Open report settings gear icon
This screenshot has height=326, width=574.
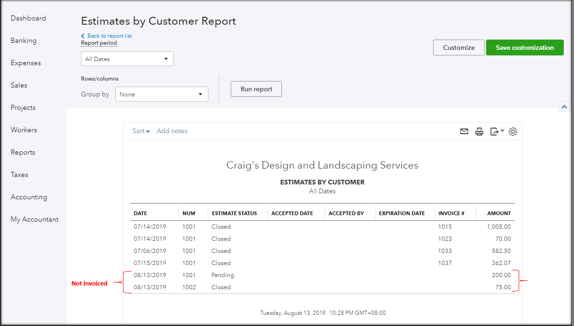tap(513, 131)
